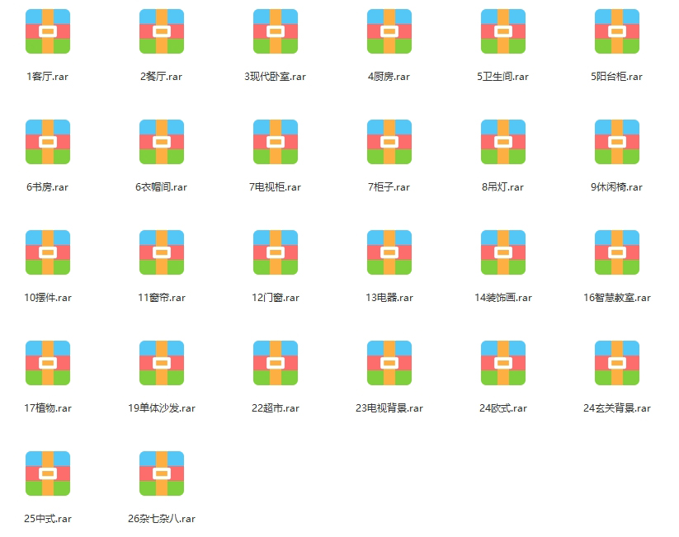Select the 11窗帘.rar archive icon
The image size is (679, 537).
162,252
